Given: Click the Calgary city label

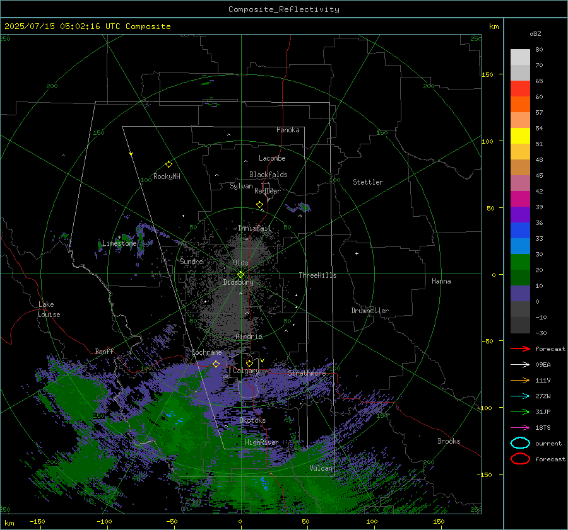Looking at the screenshot, I should pyautogui.click(x=246, y=371).
